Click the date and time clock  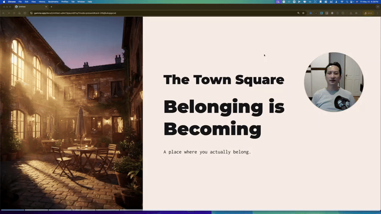pyautogui.click(x=369, y=2)
